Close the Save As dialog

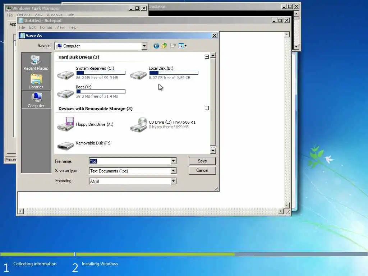215,36
